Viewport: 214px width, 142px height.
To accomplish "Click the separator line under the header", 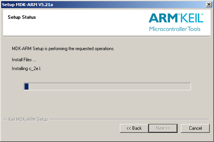I will pos(106,37).
